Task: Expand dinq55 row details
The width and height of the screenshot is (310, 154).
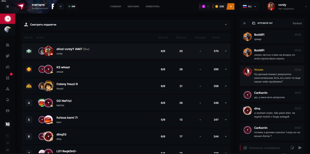Action: tap(226, 136)
